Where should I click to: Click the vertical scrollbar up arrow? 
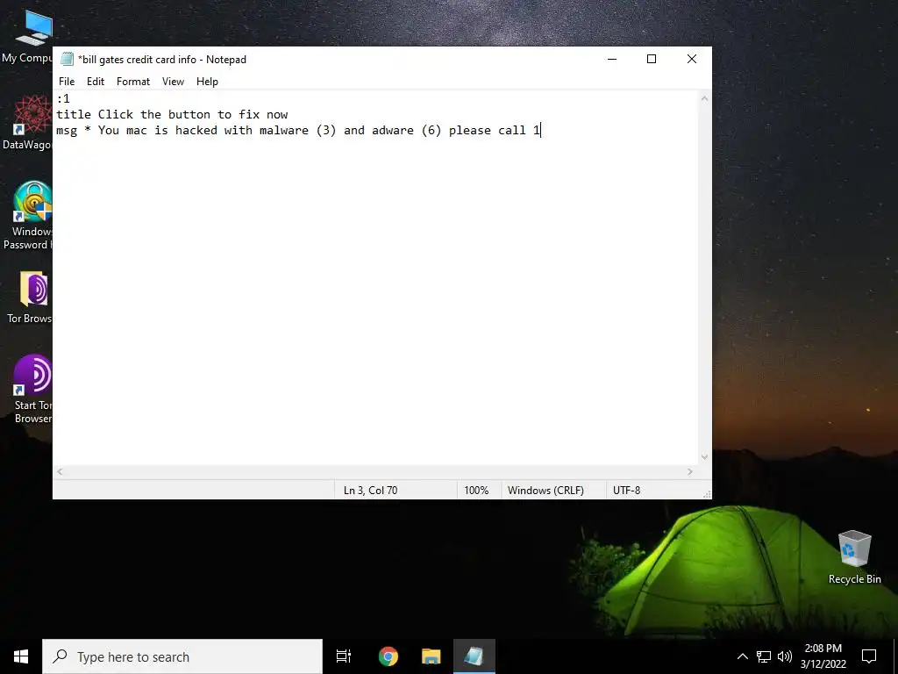pyautogui.click(x=704, y=98)
